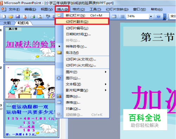Expand the 文本框(X) submenu
This screenshot has width=176, height=139.
tap(82, 84)
